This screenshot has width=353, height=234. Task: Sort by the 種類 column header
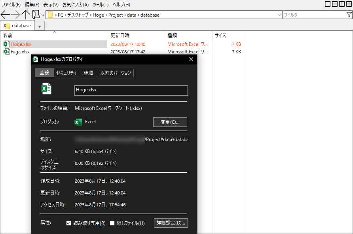pyautogui.click(x=188, y=35)
